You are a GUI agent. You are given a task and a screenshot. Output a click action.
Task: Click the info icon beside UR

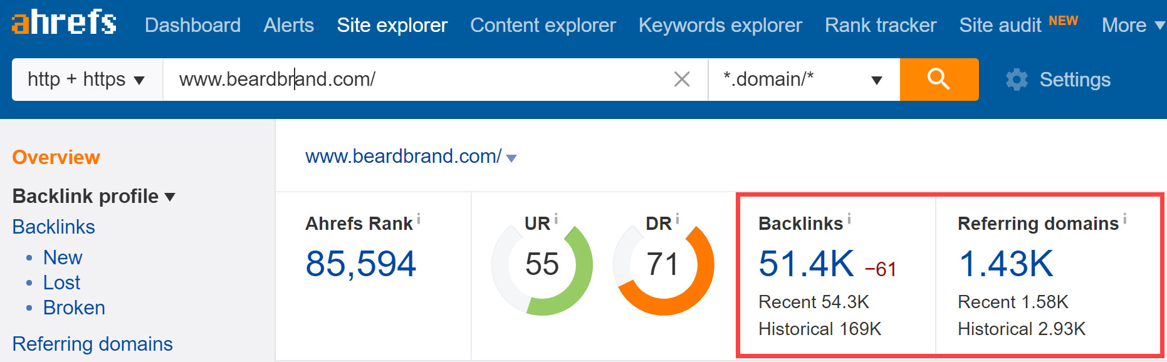(556, 219)
